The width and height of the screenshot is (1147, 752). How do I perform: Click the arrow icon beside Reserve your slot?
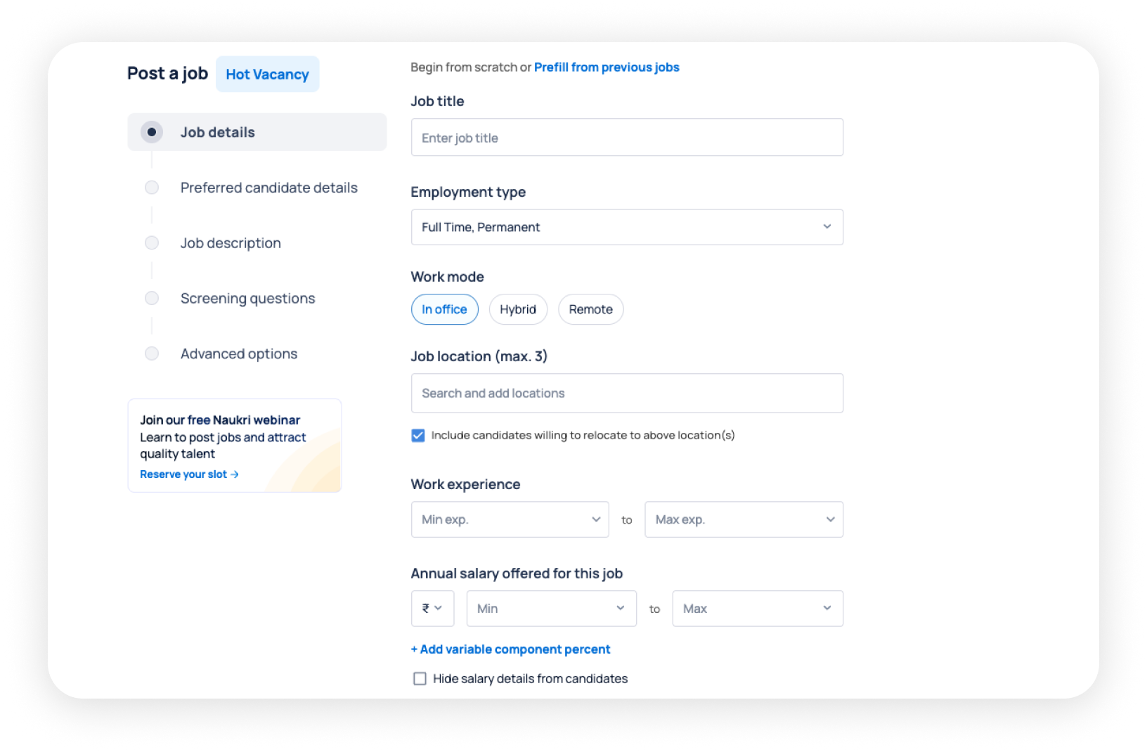pos(235,474)
